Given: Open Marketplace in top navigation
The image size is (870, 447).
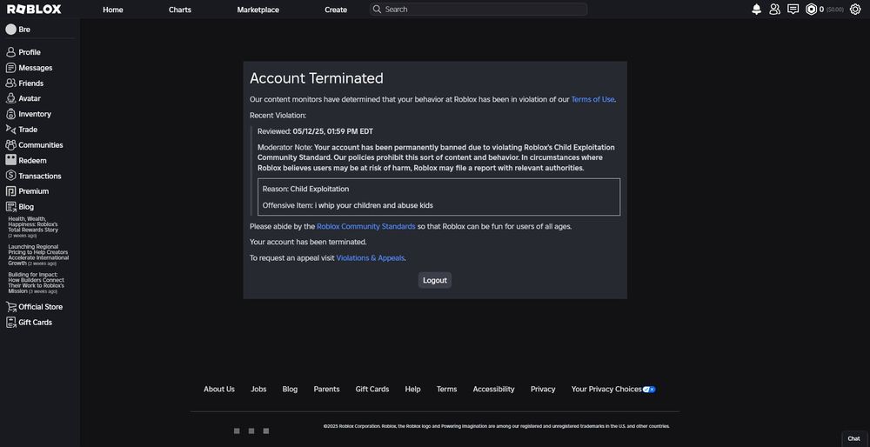Looking at the screenshot, I should pyautogui.click(x=258, y=10).
